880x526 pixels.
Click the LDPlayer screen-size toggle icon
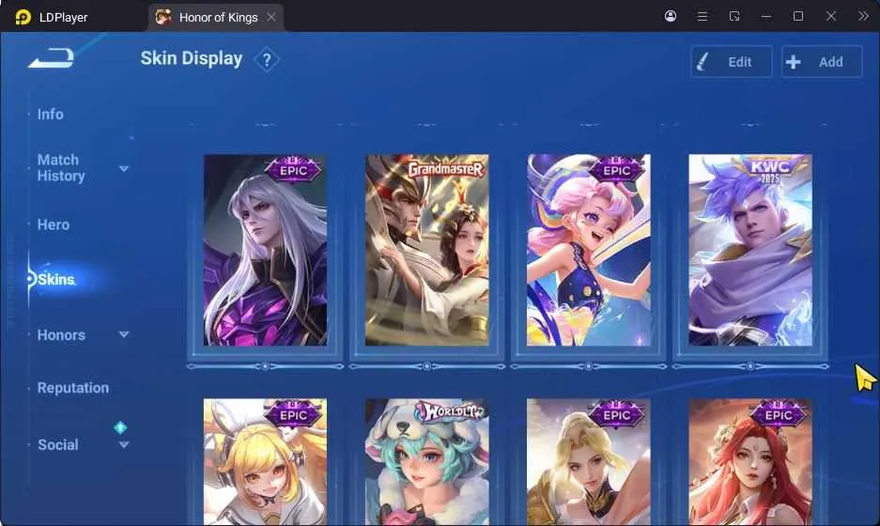tap(734, 16)
